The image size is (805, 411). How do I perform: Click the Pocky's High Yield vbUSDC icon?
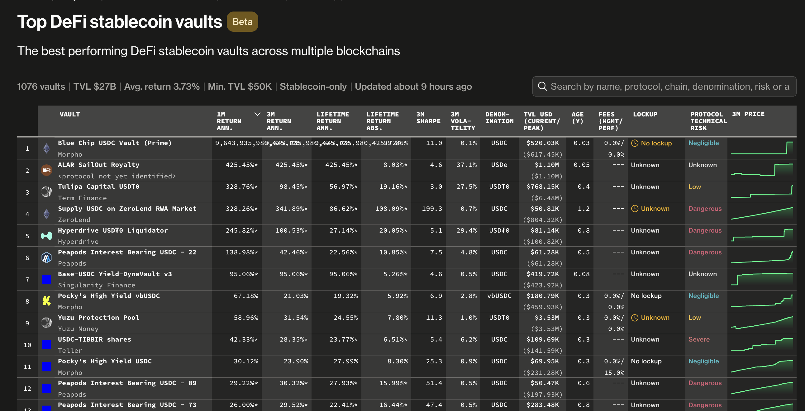(x=46, y=301)
